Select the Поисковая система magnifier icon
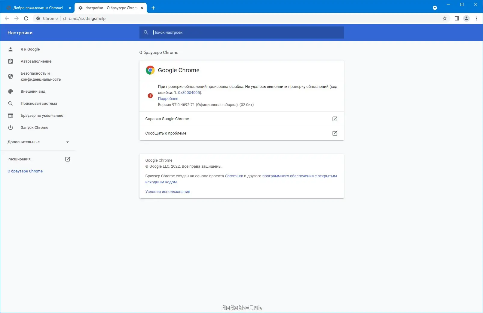 11,103
